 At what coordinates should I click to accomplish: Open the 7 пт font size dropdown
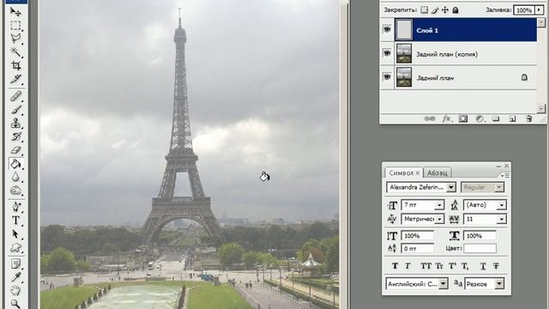coord(439,205)
